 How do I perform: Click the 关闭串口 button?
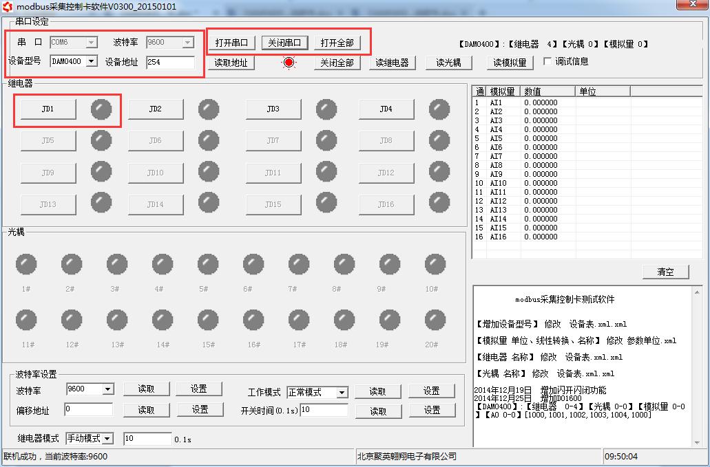(284, 43)
